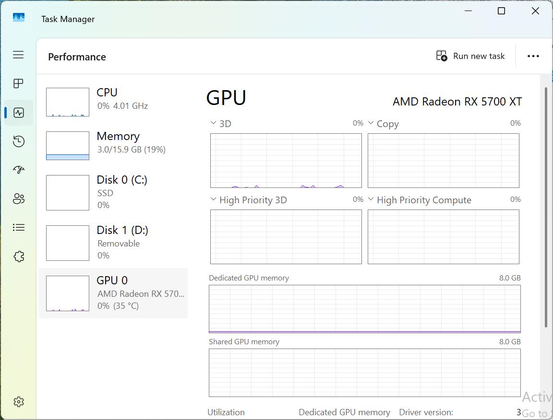Viewport: 553px width, 420px height.
Task: Select the Performance page icon
Action: 18,113
